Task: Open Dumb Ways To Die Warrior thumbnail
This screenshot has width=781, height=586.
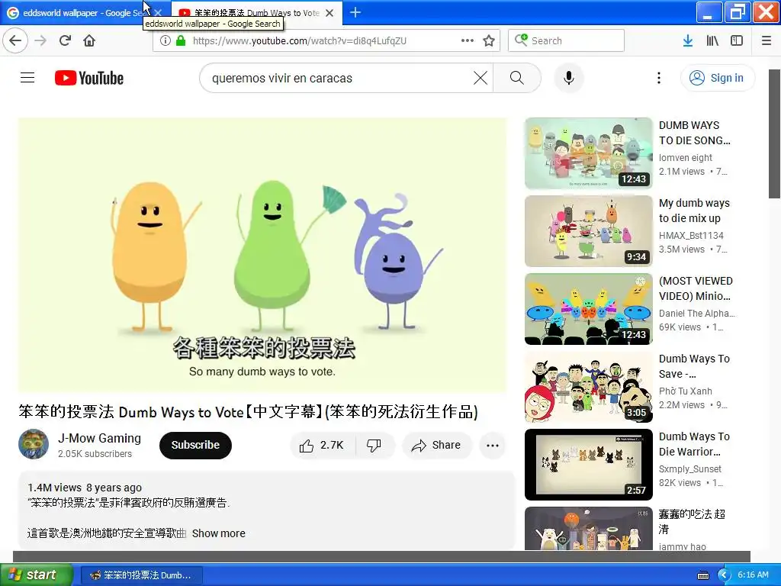Action: (x=588, y=465)
